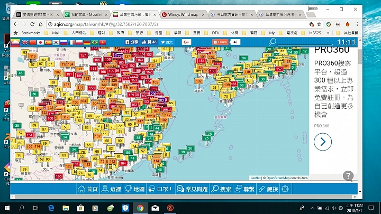Select the Brazil flag language icon

coord(95,42)
